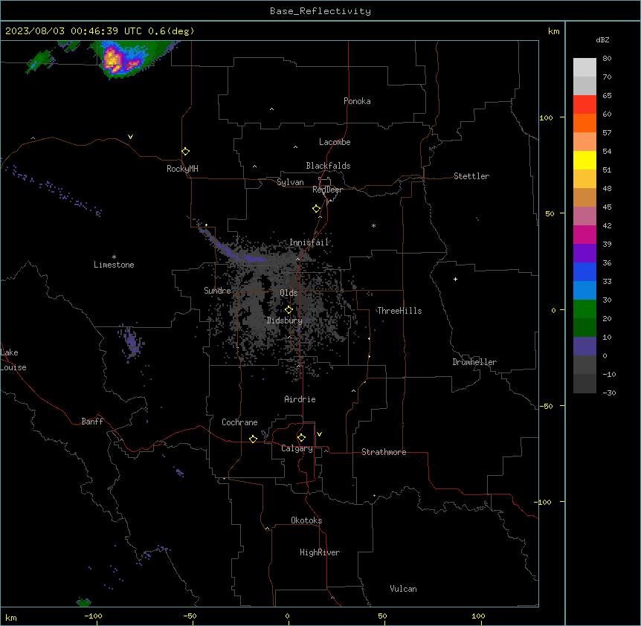Click the yellow marker south of RedDeer
The height and width of the screenshot is (626, 641).
click(316, 208)
